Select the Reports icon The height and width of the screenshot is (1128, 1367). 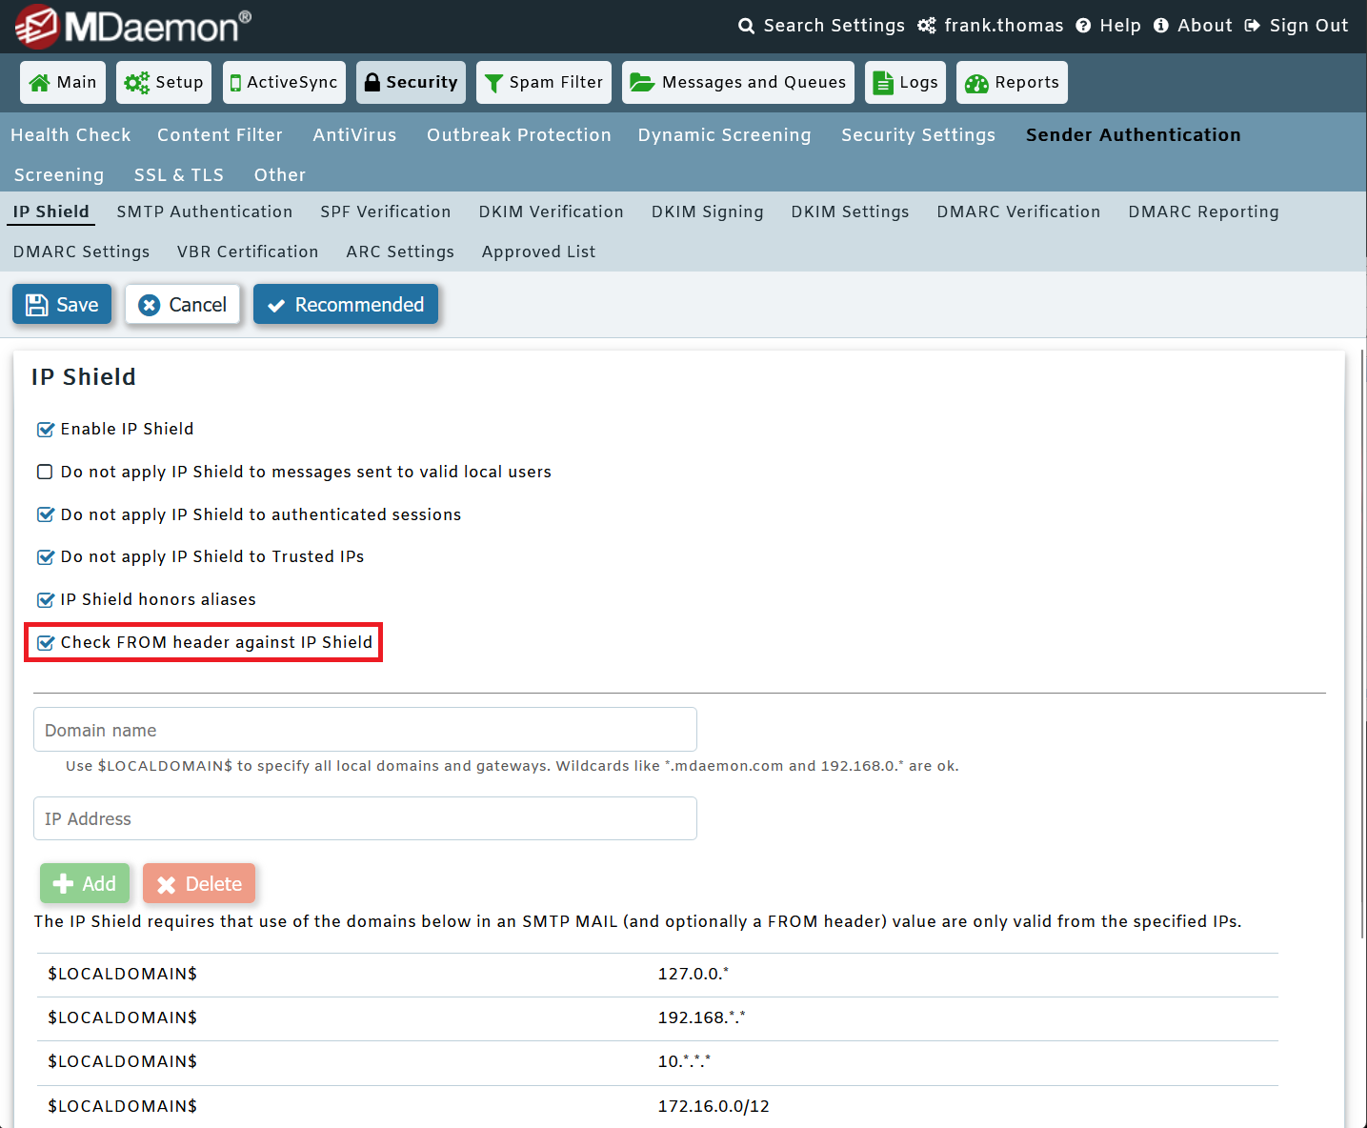[x=976, y=83]
